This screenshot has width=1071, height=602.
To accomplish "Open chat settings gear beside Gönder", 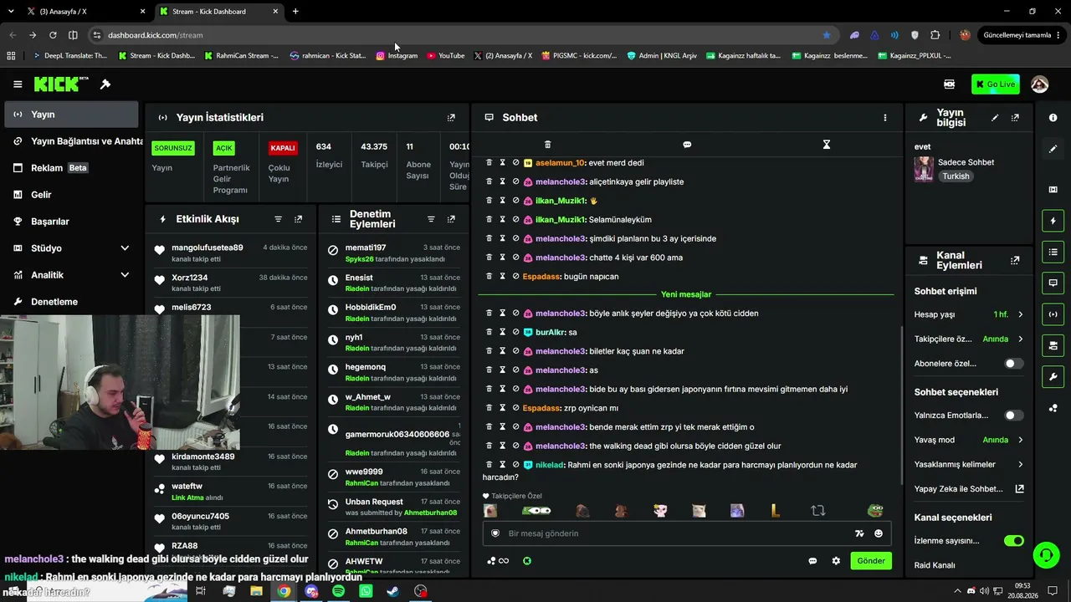I will click(x=835, y=561).
